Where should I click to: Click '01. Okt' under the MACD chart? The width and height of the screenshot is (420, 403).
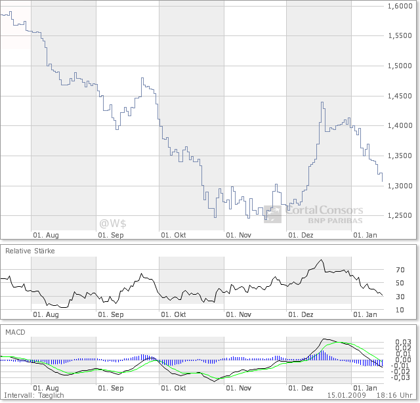tap(173, 388)
